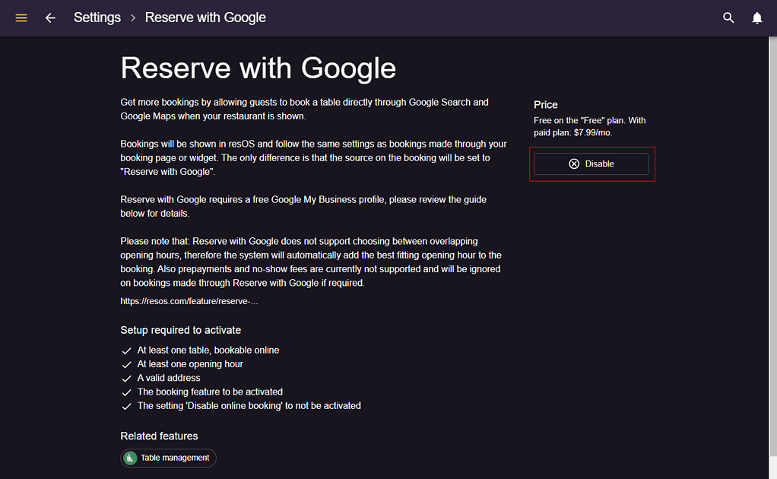The width and height of the screenshot is (777, 479).
Task: Click 'A valid address' requirement
Action: [169, 378]
